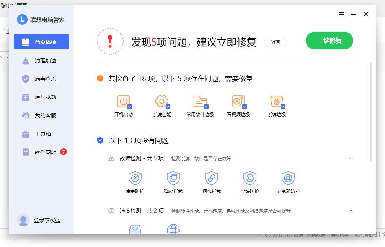
Task: Close the 联想电脑管家 window
Action: pyautogui.click(x=366, y=14)
